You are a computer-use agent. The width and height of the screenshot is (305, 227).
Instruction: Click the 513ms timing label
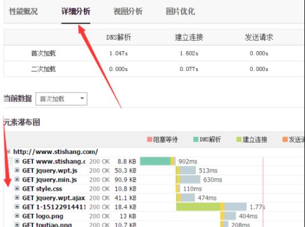point(208,170)
